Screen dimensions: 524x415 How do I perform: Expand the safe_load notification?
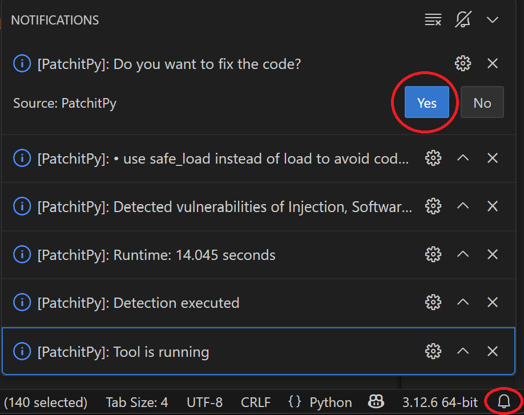point(463,158)
